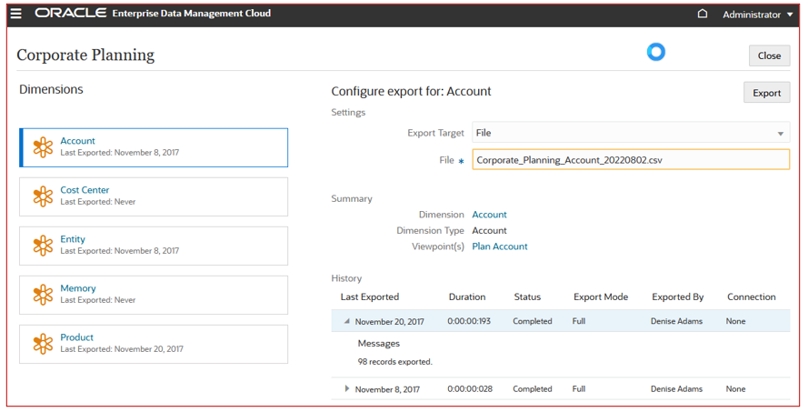Open the hamburger navigation menu
Screen dimensions: 808x412
pyautogui.click(x=16, y=14)
